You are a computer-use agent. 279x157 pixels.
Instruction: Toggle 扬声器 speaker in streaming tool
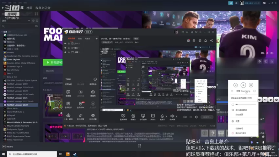[x=172, y=117]
